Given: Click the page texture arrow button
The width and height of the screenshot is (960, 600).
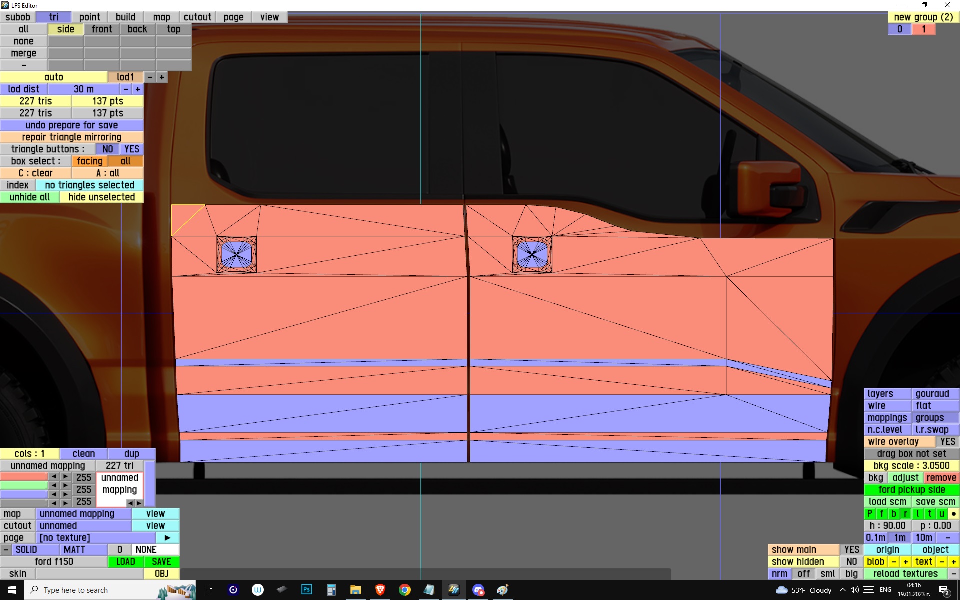Looking at the screenshot, I should click(x=167, y=538).
